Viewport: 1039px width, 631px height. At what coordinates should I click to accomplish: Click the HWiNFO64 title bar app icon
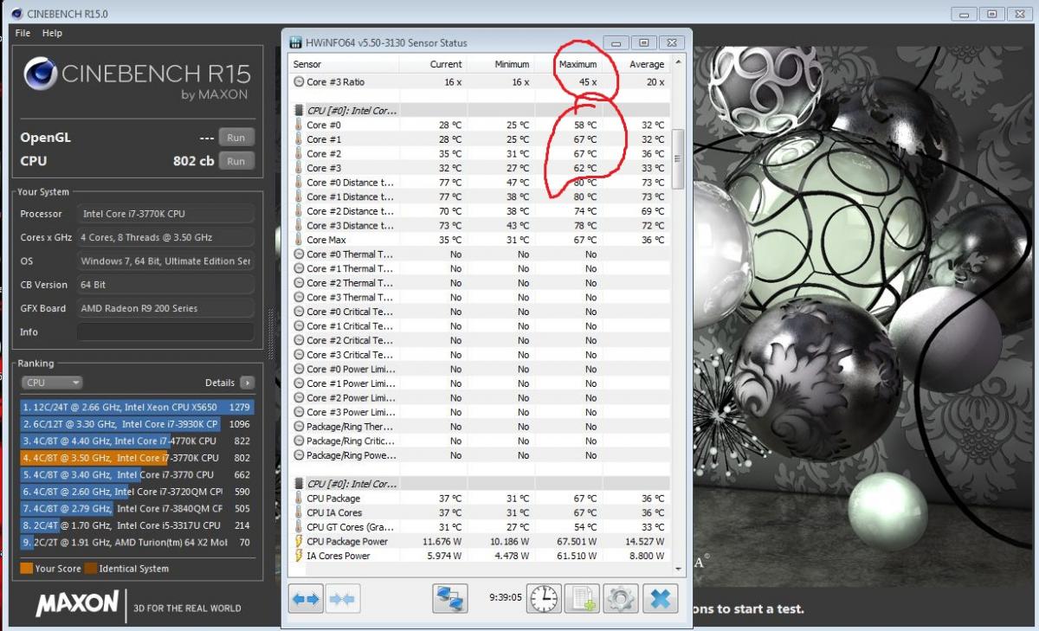pyautogui.click(x=294, y=42)
